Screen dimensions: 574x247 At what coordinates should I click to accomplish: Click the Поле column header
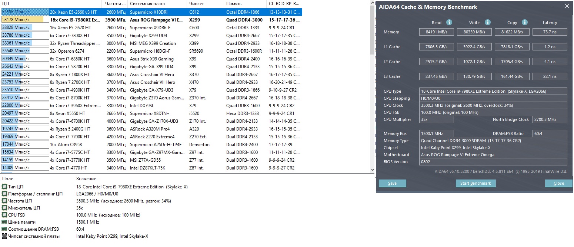click(37, 179)
